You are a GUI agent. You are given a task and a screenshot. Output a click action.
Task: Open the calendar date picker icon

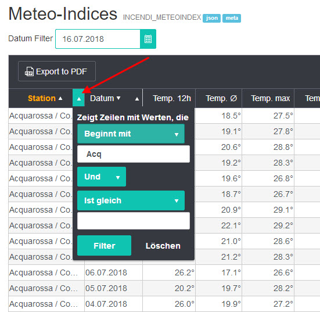148,39
